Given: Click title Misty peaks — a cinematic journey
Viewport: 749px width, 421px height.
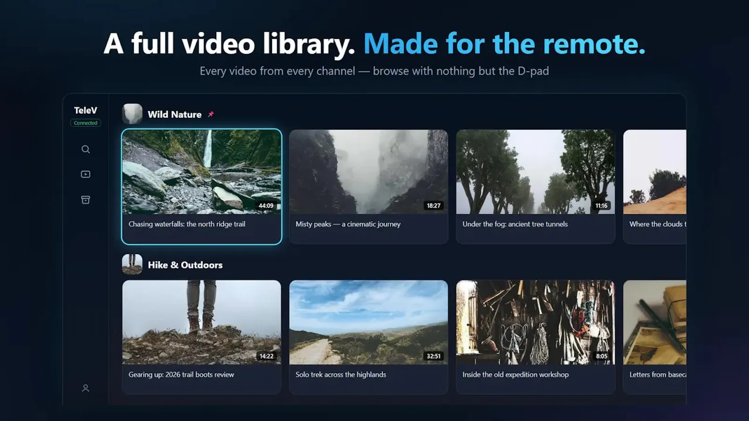Looking at the screenshot, I should coord(348,224).
